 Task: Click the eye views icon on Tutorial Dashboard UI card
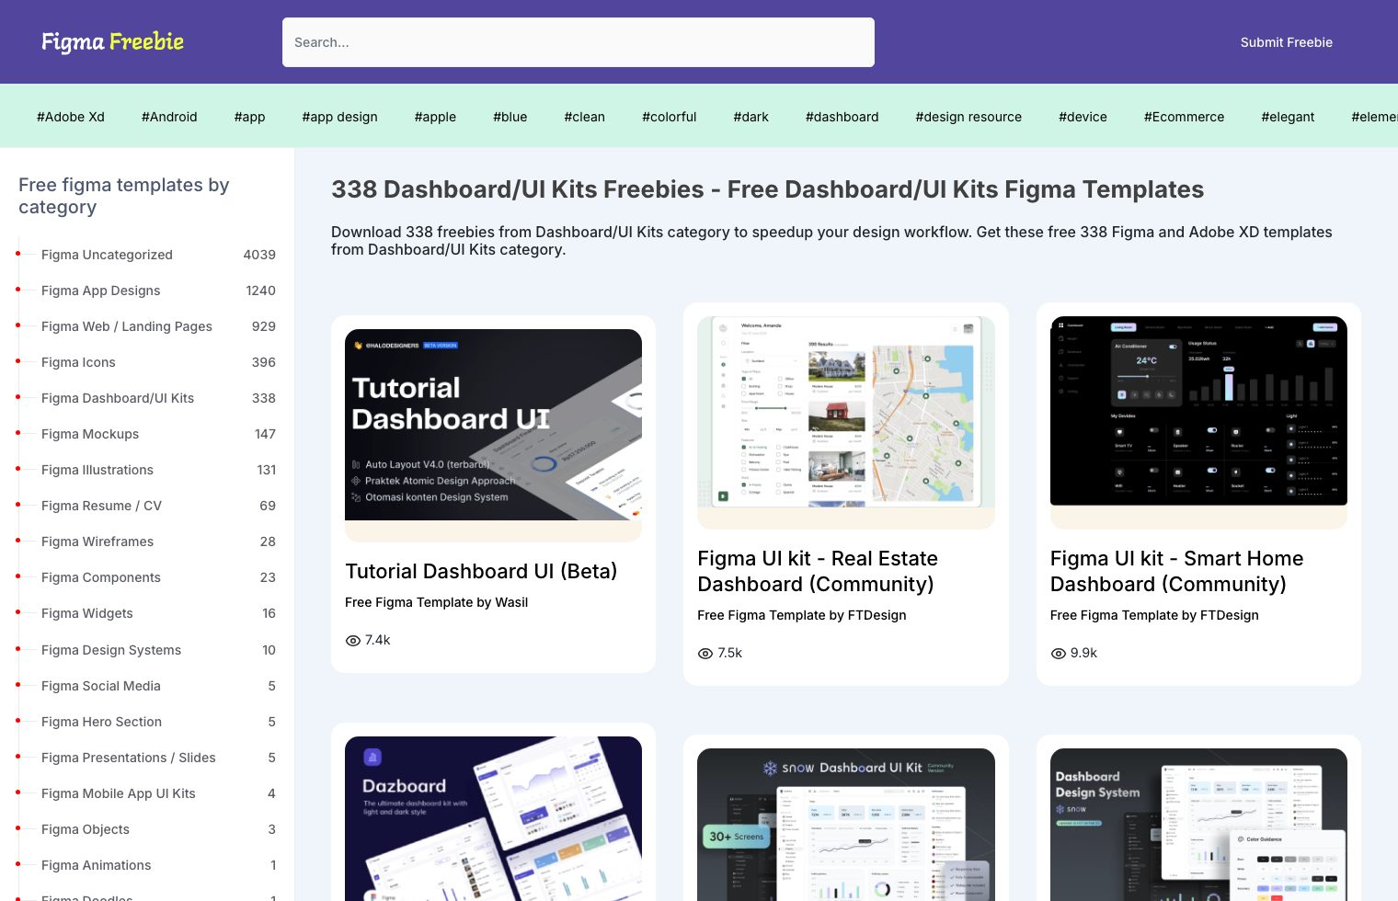353,640
